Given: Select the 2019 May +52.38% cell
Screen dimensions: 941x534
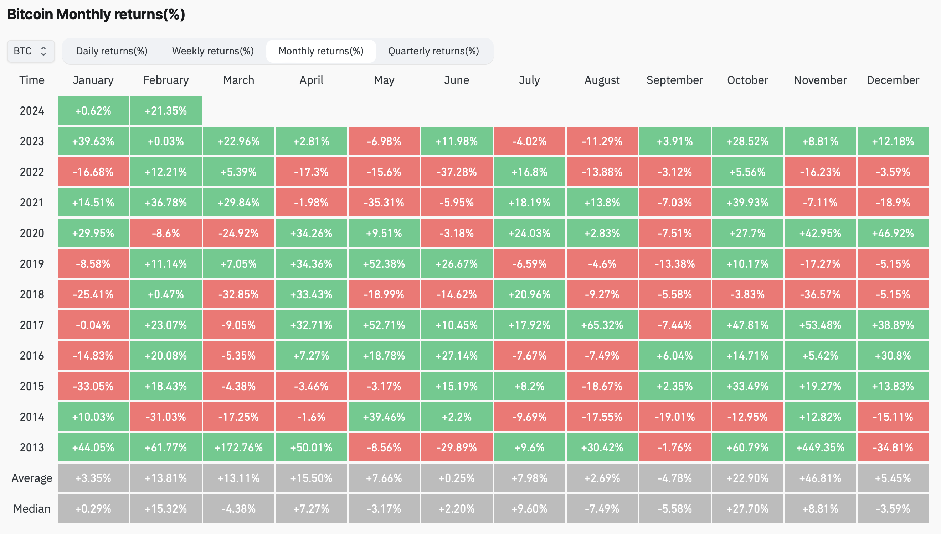Looking at the screenshot, I should [x=384, y=264].
